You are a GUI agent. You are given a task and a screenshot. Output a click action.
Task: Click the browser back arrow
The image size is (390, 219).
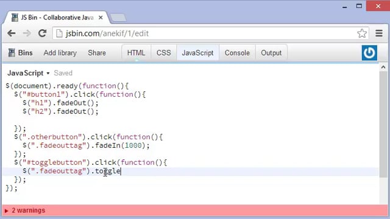pyautogui.click(x=12, y=33)
